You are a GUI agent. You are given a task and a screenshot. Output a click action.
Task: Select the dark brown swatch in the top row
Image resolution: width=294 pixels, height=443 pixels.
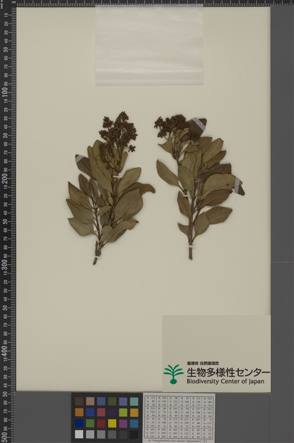tap(79, 401)
